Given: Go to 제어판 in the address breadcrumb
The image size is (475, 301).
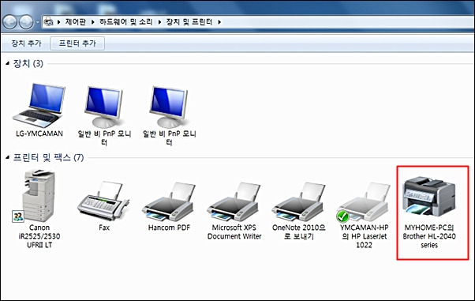Looking at the screenshot, I should pyautogui.click(x=76, y=22).
